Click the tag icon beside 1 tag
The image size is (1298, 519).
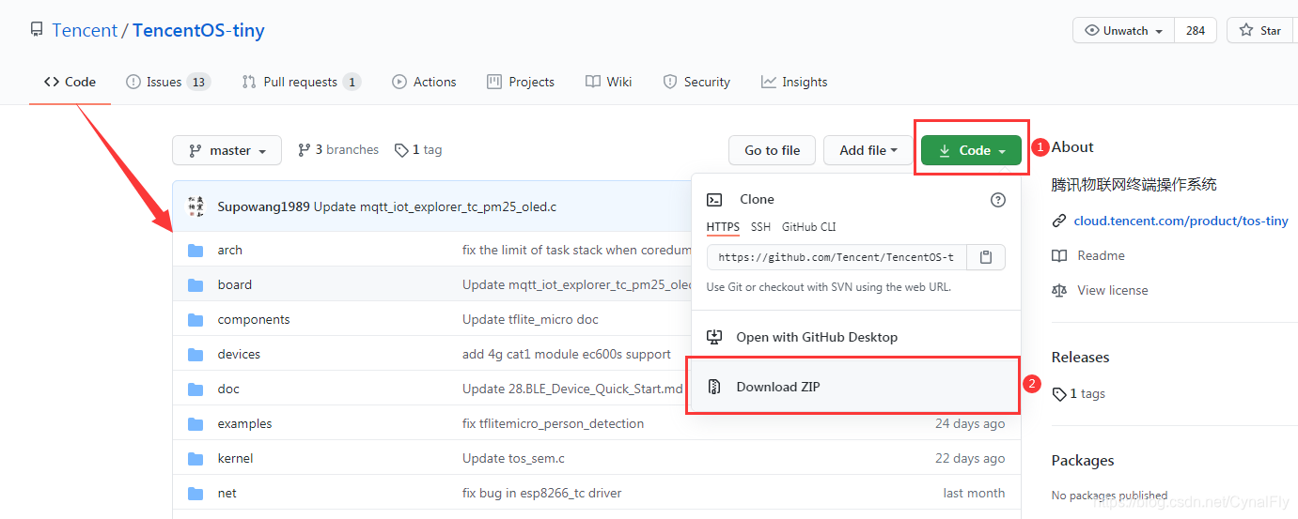click(401, 150)
